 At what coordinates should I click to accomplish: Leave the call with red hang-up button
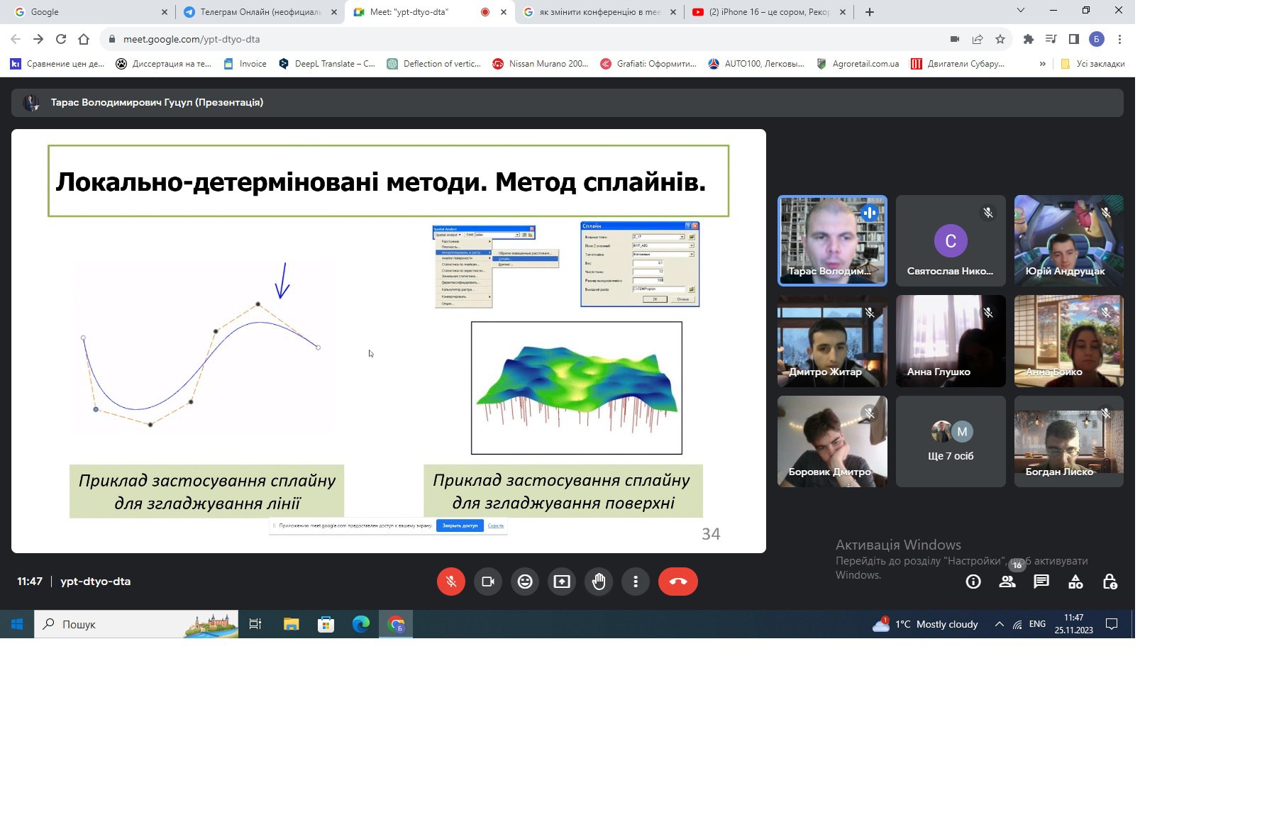point(677,582)
